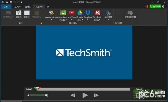The height and width of the screenshot is (102, 168).
Task: Open the 插件管理 plugin manager puzzle icon
Action: coord(108,13)
